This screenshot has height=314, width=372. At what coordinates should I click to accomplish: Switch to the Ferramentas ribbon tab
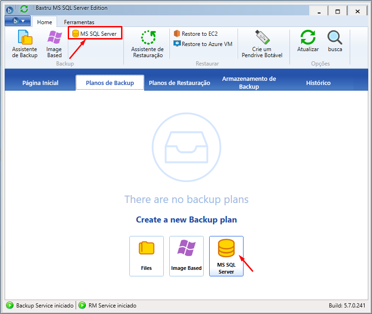(x=79, y=22)
